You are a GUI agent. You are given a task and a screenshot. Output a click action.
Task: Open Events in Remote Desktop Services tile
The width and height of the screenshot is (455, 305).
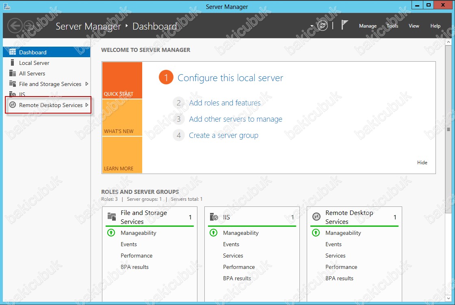pos(334,244)
